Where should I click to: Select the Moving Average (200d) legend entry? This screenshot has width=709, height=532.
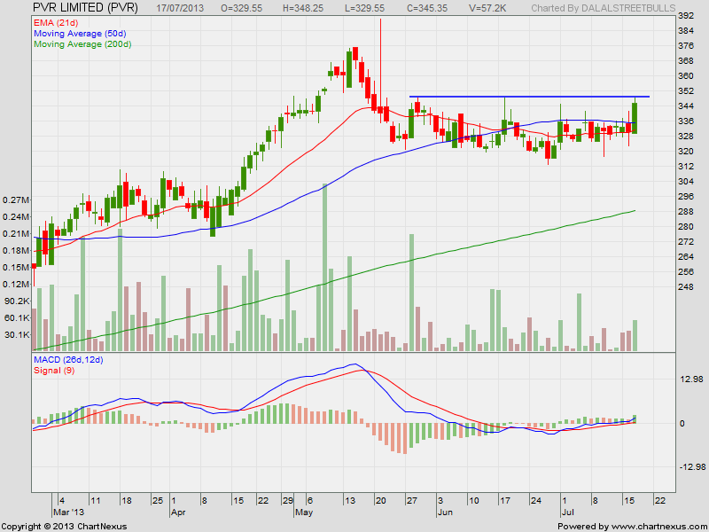pyautogui.click(x=82, y=44)
